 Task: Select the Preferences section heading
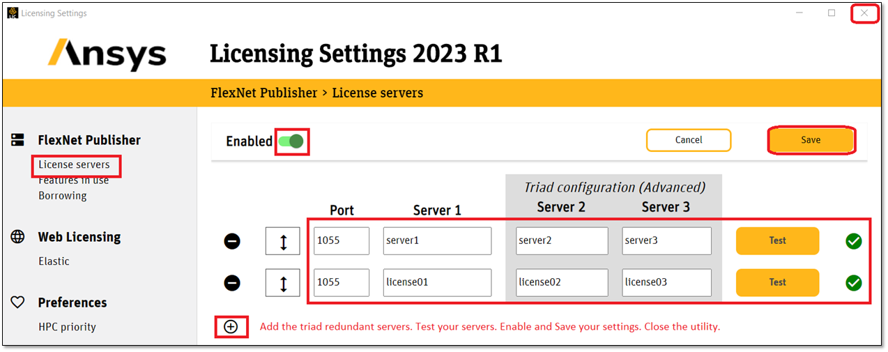(72, 303)
